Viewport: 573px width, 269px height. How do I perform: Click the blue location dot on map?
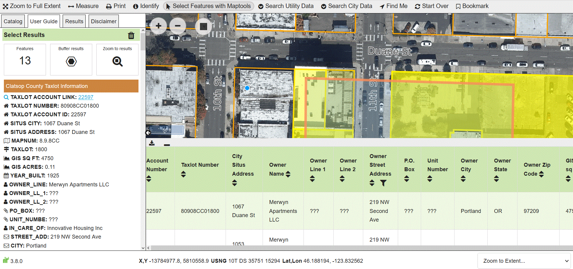(x=247, y=88)
